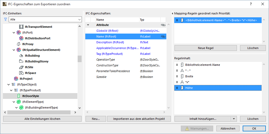Click the IfcSite icon
The height and width of the screenshot is (134, 269).
tap(21, 67)
